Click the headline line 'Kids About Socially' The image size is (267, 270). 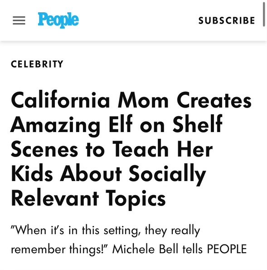tap(108, 175)
